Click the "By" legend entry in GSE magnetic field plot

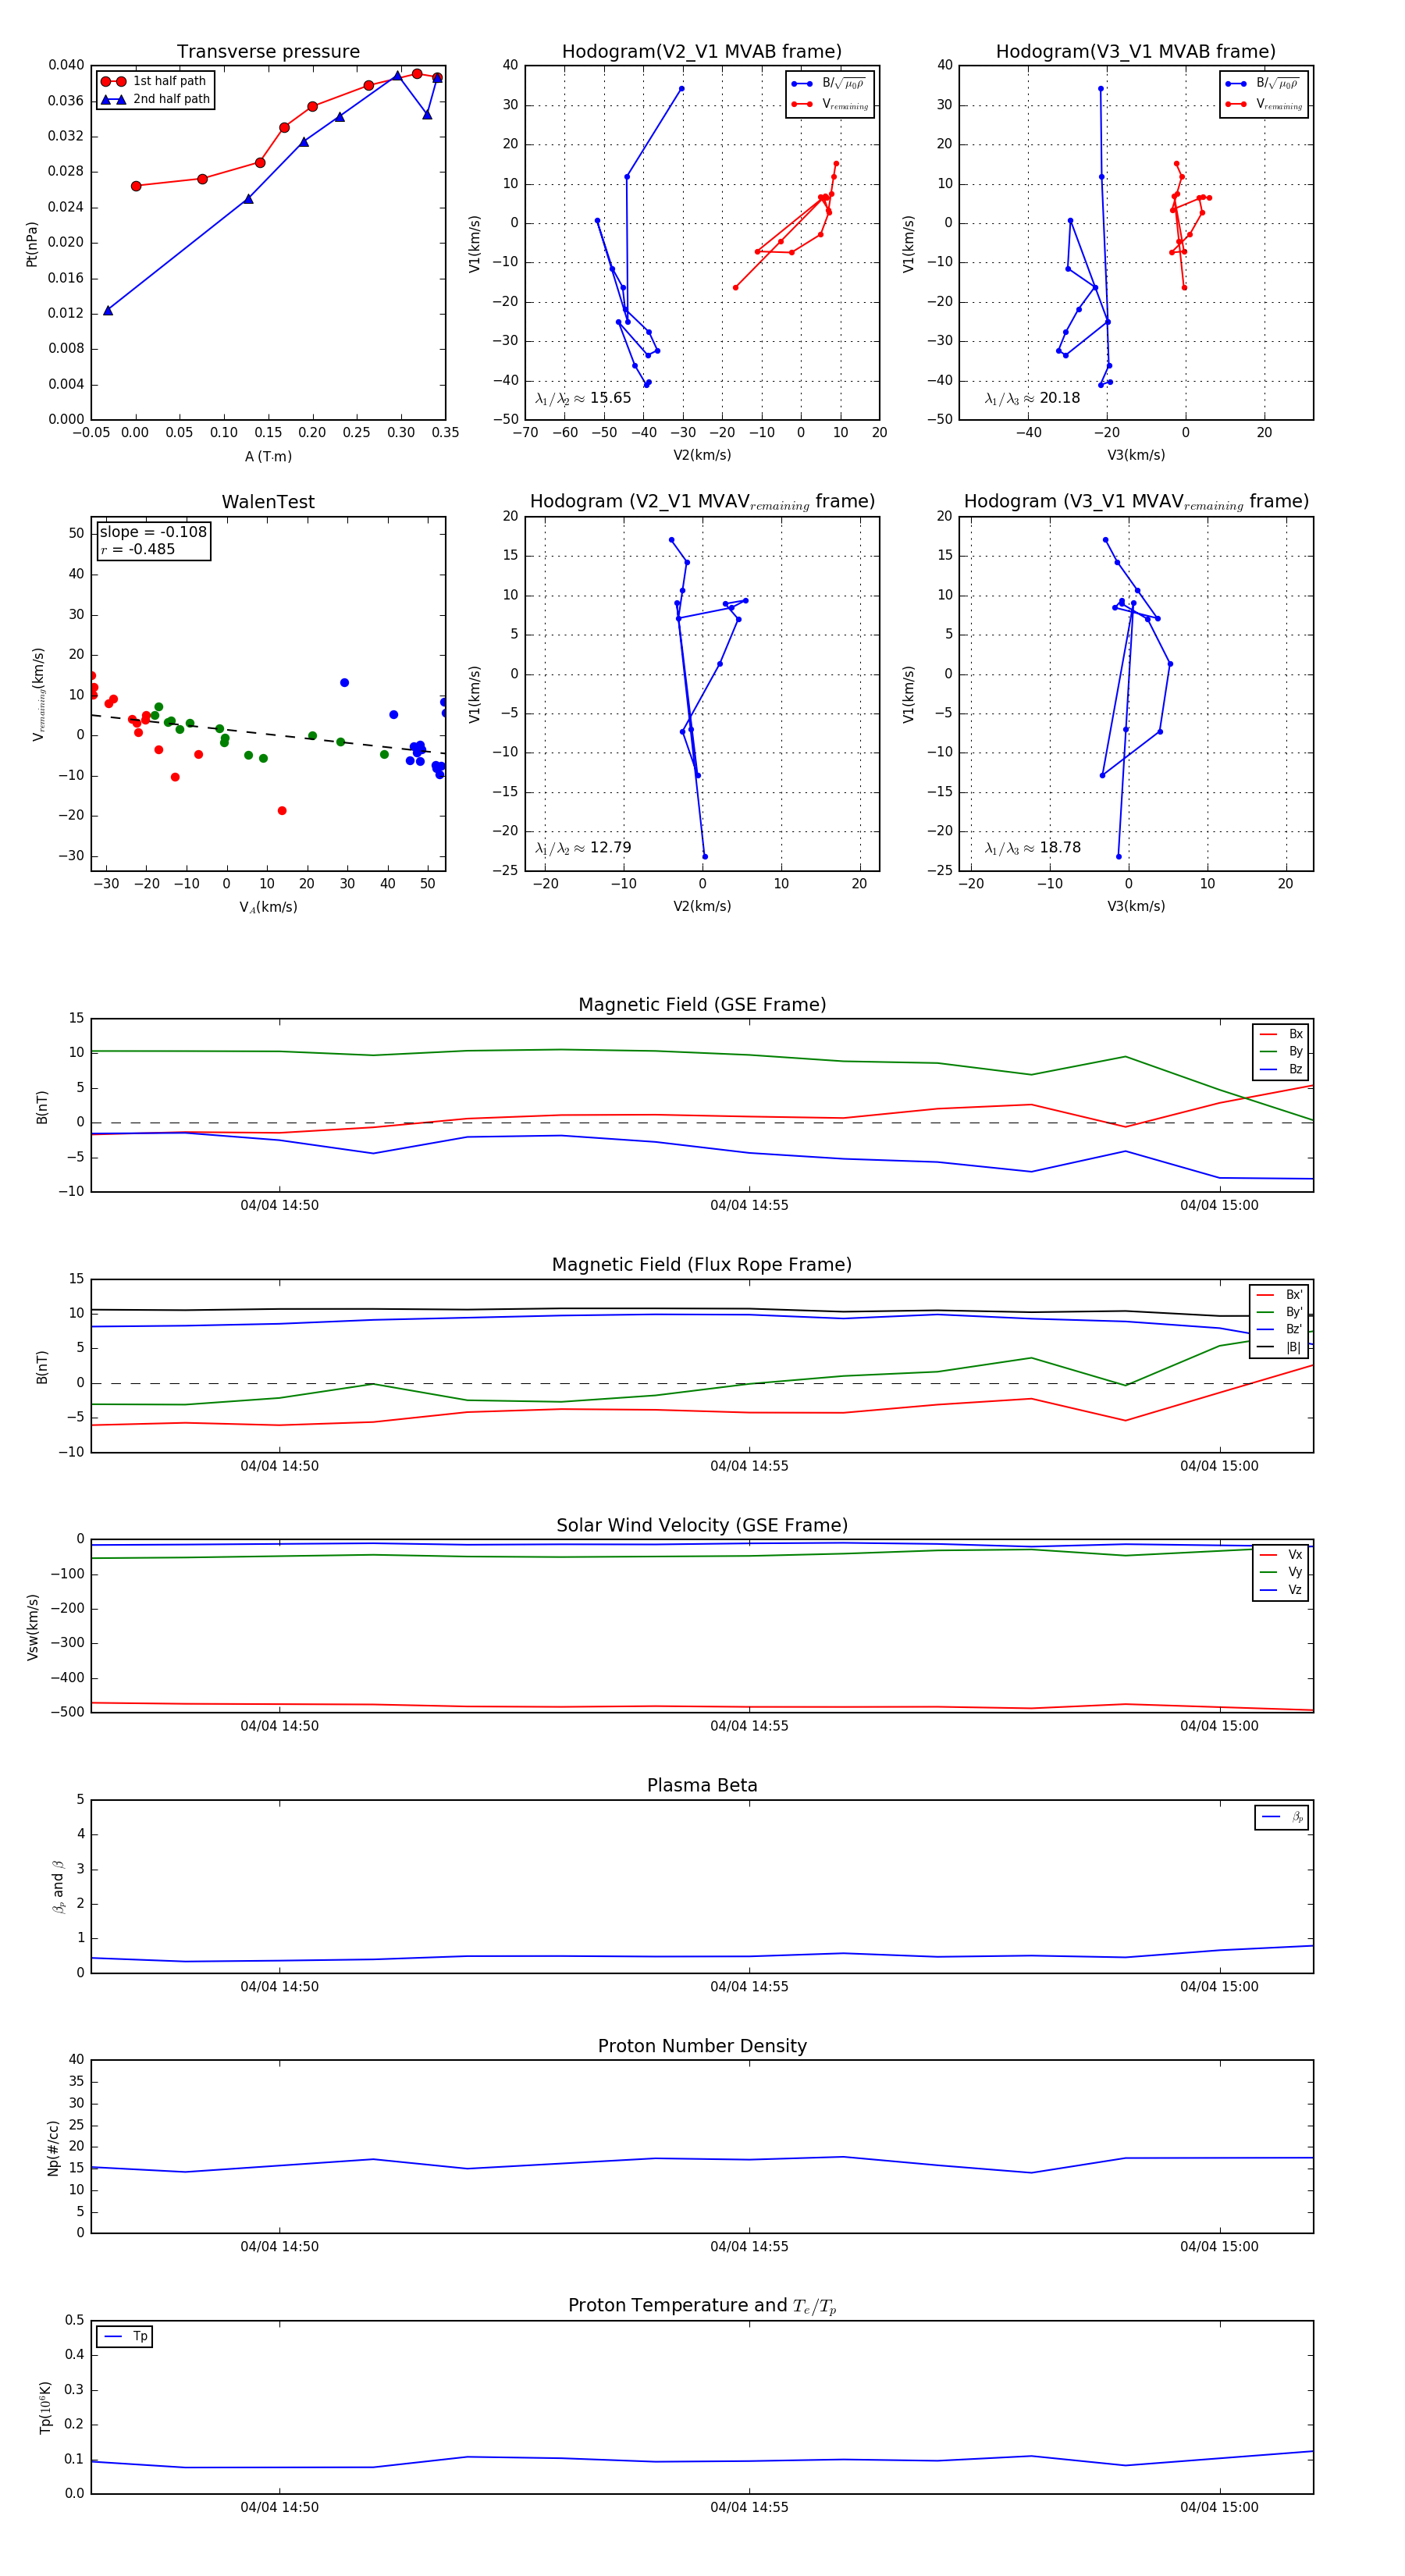pos(1281,1052)
